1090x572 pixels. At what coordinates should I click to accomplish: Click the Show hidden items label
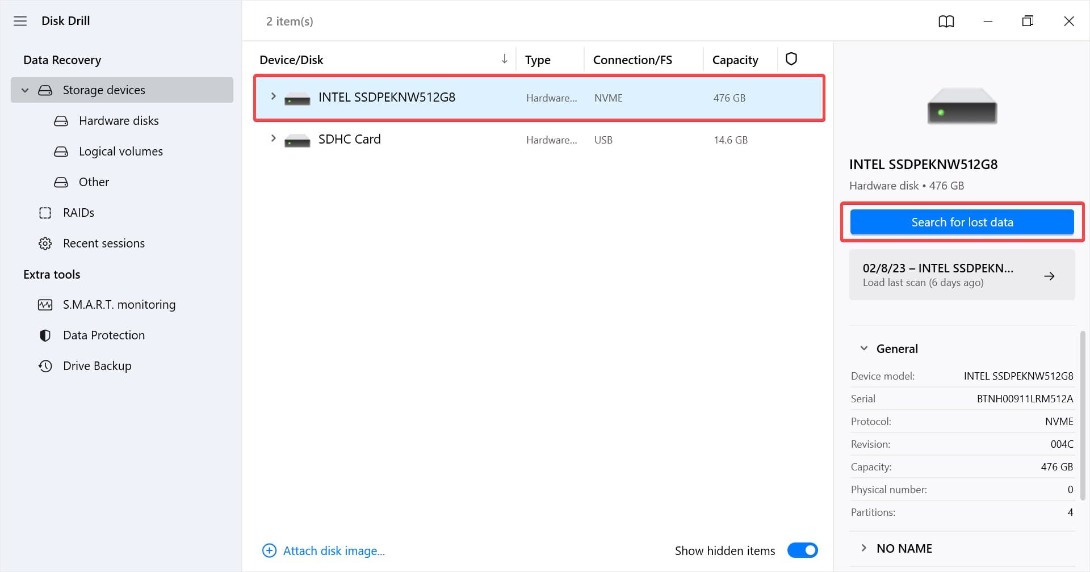point(725,550)
